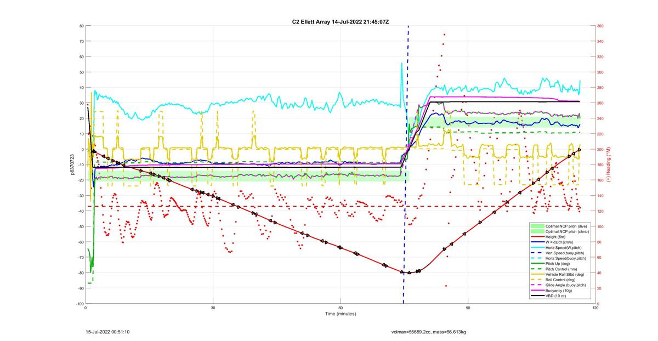Select the "-30" tick on the left axis
The width and height of the screenshot is (658, 341).
pos(81,196)
